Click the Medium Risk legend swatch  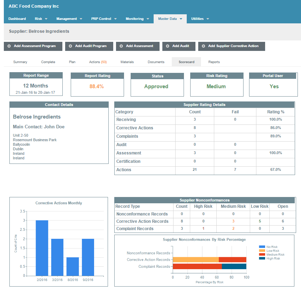(262, 255)
